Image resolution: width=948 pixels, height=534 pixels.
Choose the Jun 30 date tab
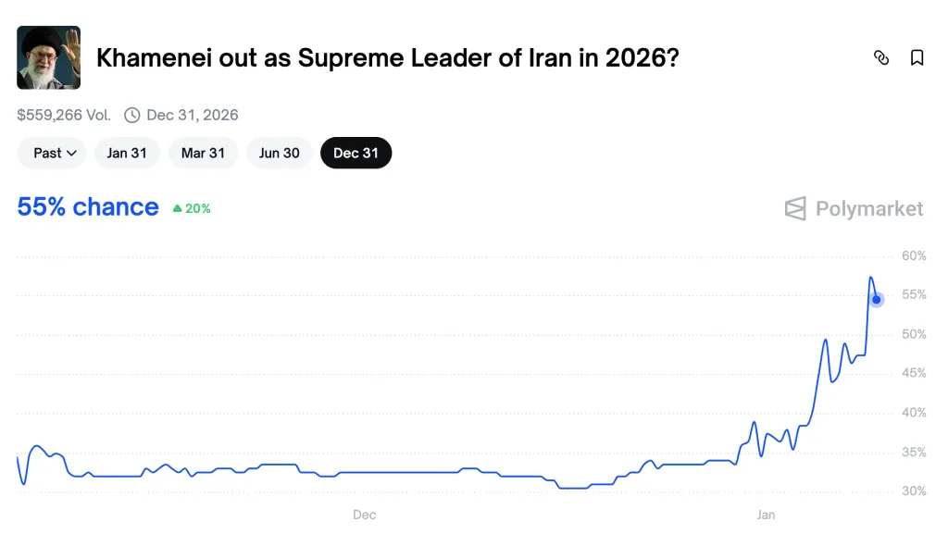coord(279,153)
